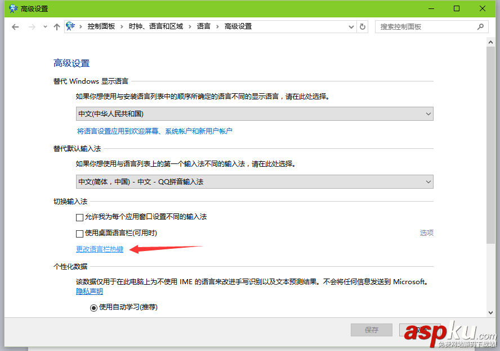Click the refresh icon beside address bar
This screenshot has height=351, width=500.
point(361,26)
